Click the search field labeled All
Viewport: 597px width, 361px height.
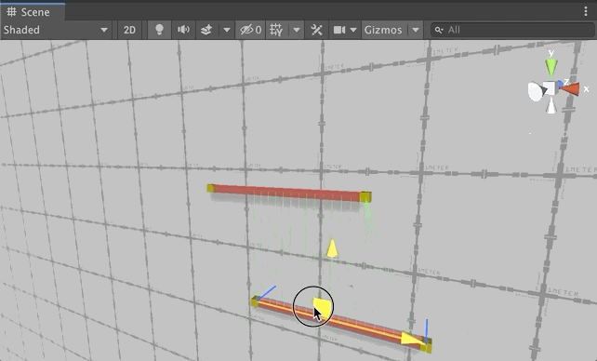click(513, 30)
